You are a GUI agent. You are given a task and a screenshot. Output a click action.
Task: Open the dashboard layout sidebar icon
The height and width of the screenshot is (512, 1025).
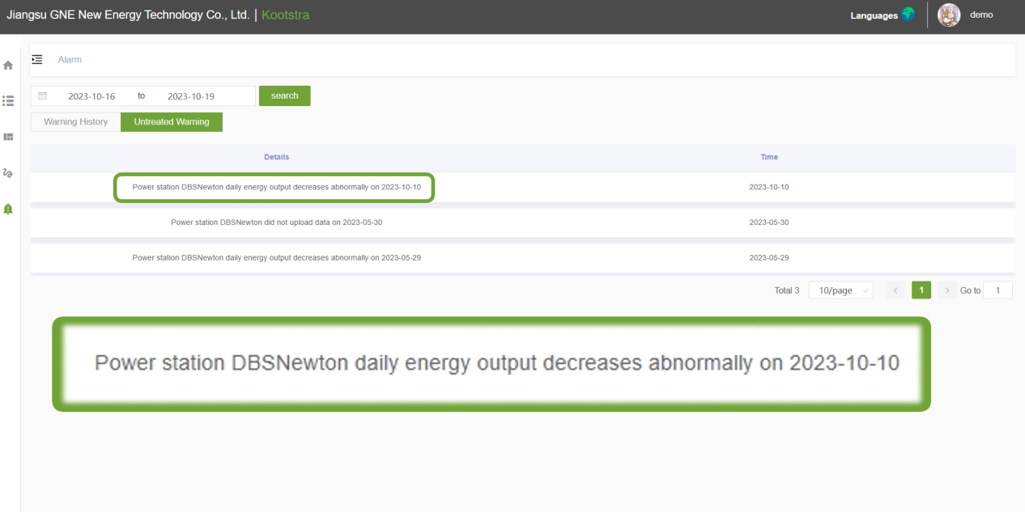tap(9, 138)
